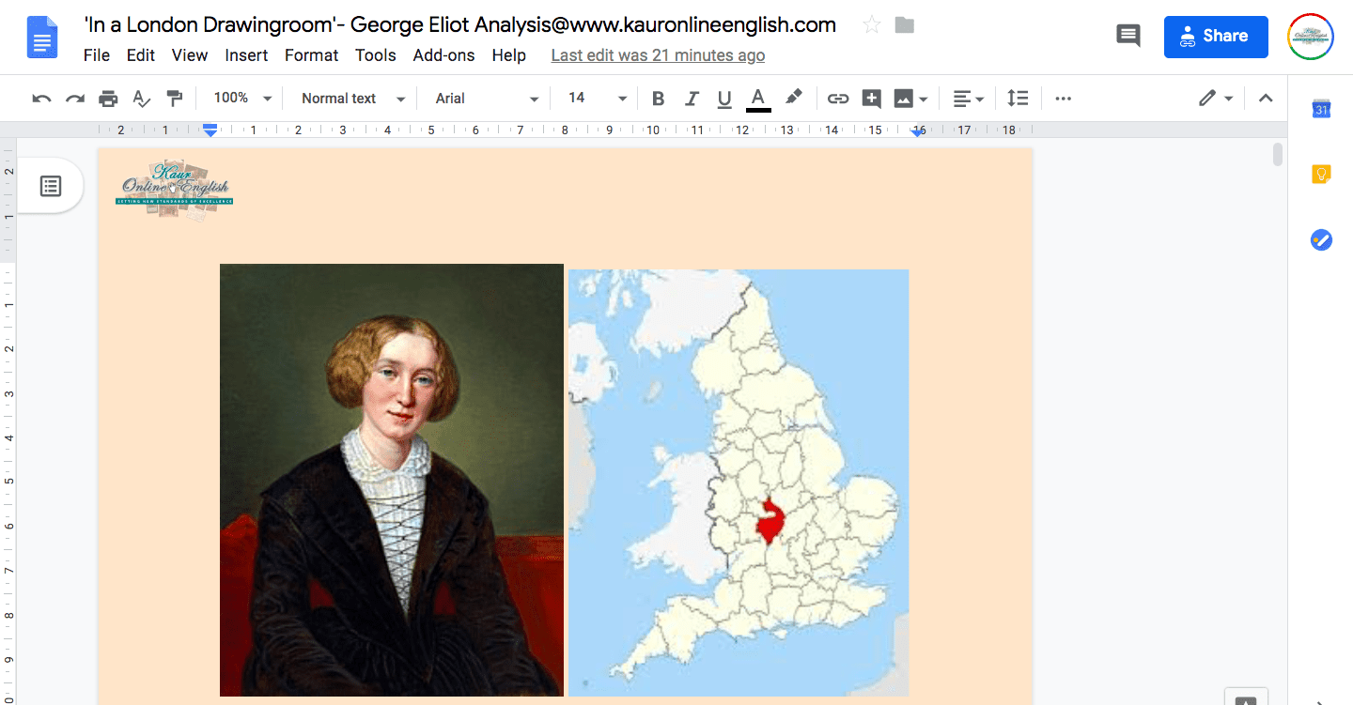Open the Arial font dropdown
Screen dimensions: 1353x705
487,99
